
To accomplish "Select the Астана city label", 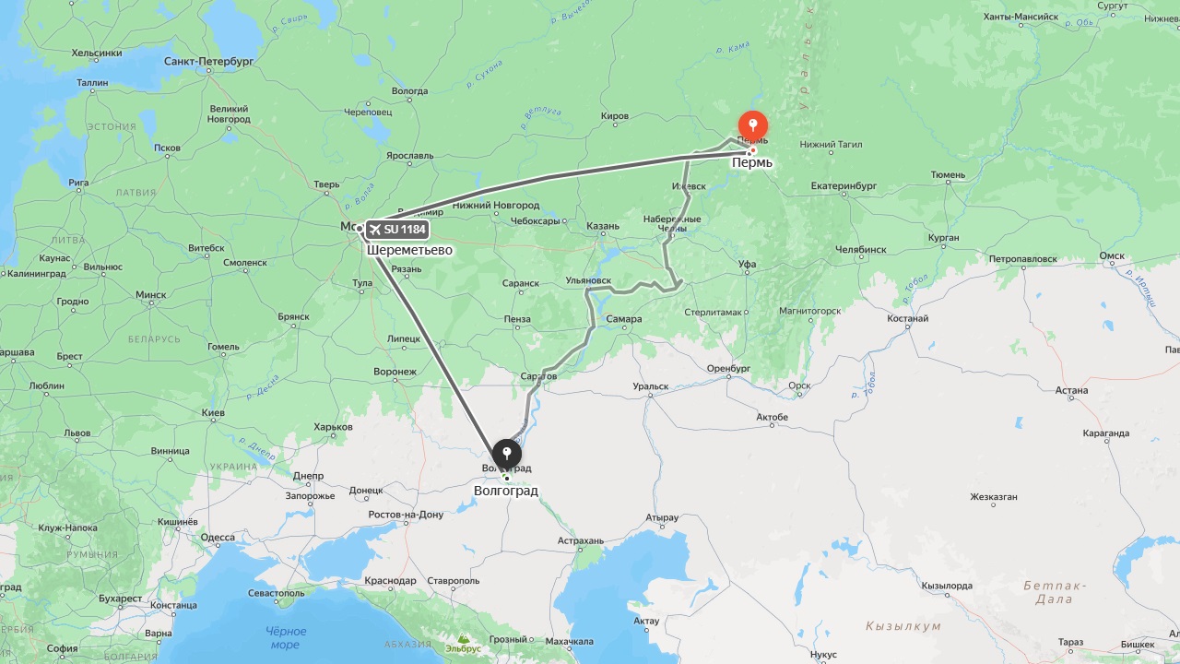I will tap(1072, 390).
